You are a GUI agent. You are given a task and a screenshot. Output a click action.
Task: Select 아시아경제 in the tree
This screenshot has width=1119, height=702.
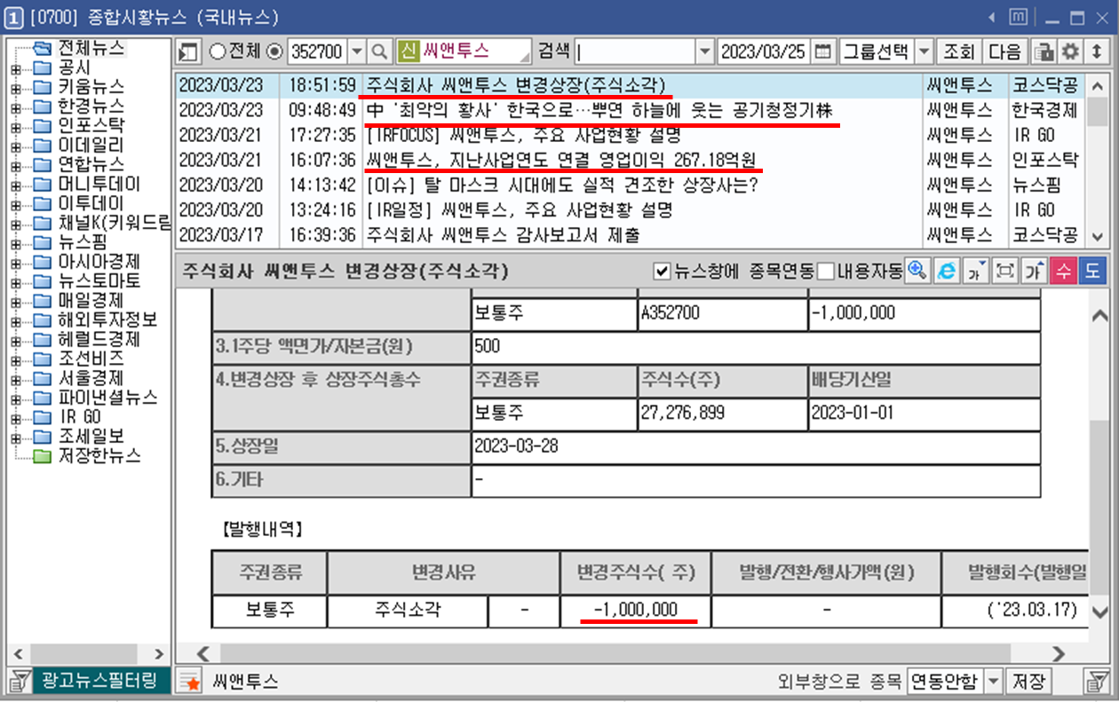coord(99,262)
